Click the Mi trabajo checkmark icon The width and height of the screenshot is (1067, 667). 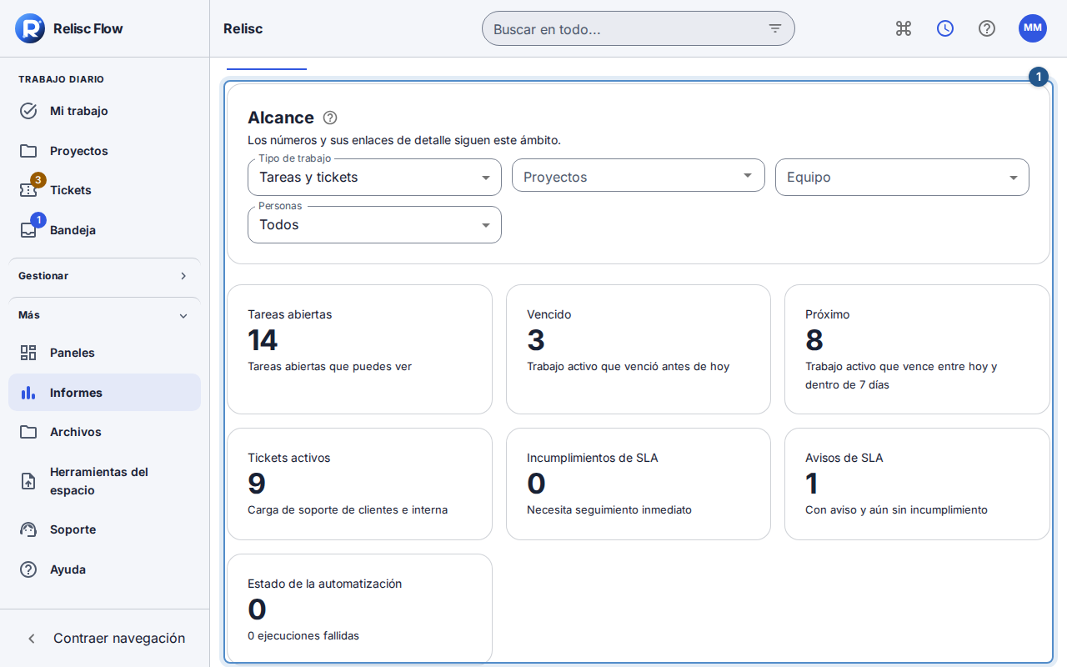[28, 111]
